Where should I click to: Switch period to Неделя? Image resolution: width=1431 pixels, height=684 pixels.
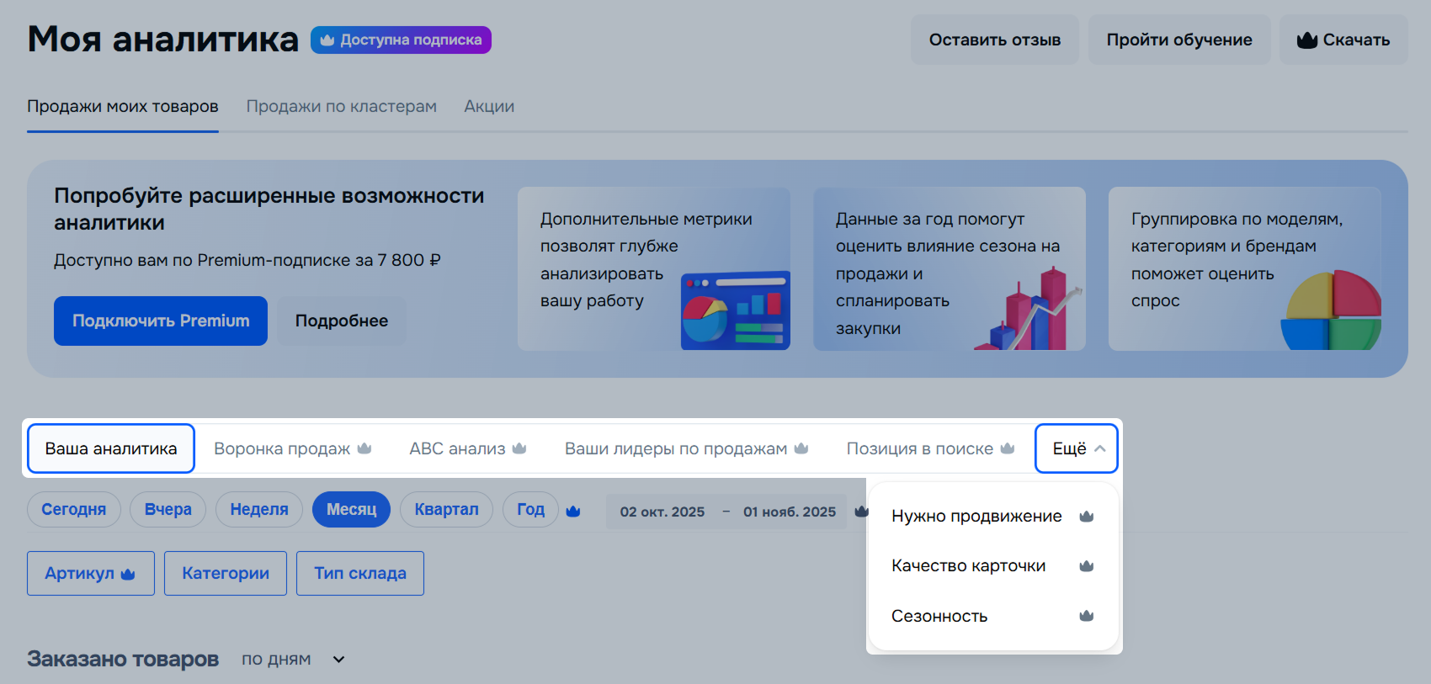click(259, 510)
